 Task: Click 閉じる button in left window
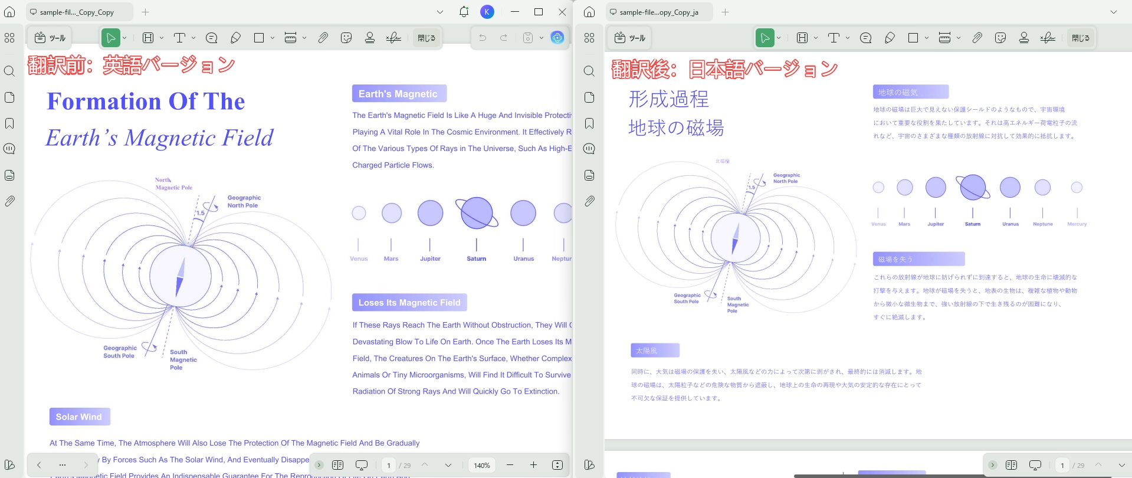point(426,38)
